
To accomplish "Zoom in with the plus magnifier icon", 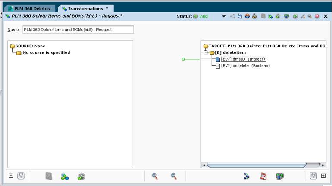I will [x=155, y=176].
